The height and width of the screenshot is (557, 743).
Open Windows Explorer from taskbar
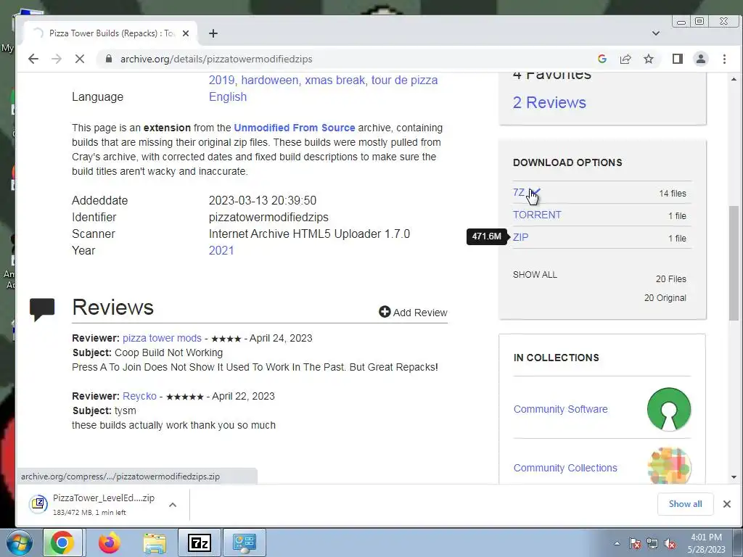pos(155,542)
